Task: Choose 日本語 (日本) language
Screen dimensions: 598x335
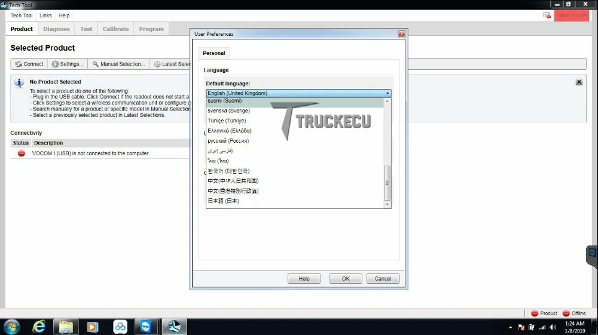Action: (295, 201)
